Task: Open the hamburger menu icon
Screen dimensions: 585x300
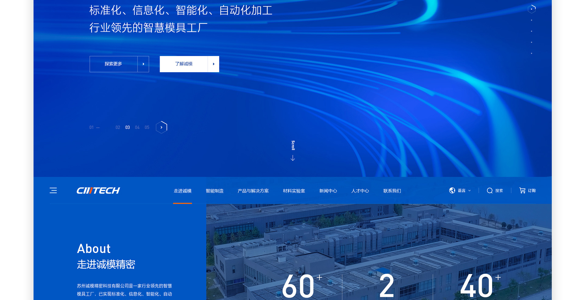Action: [53, 191]
